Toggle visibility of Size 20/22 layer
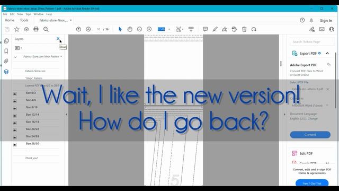339x191 pixels. tap(15, 130)
